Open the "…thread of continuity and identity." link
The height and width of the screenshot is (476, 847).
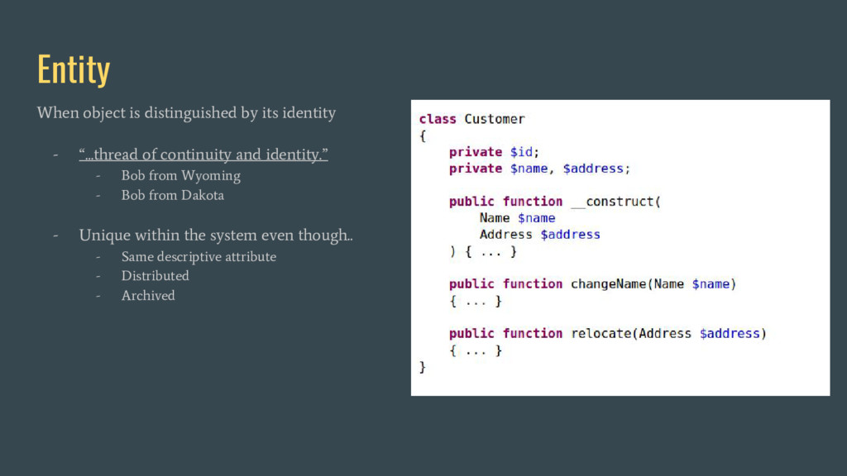coord(203,155)
